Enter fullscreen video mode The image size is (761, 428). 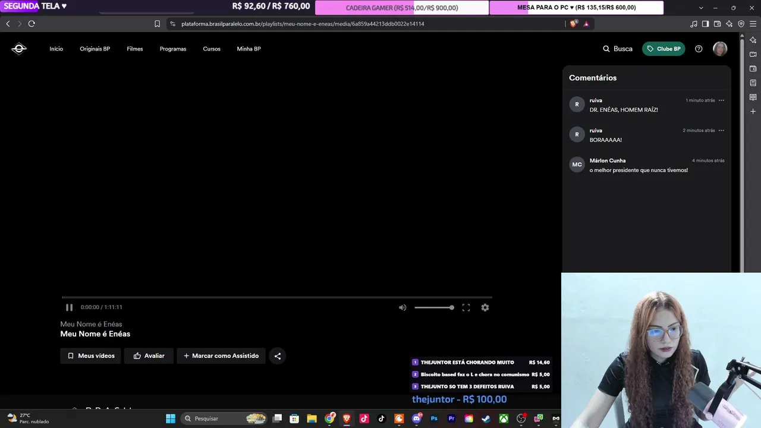coord(466,307)
